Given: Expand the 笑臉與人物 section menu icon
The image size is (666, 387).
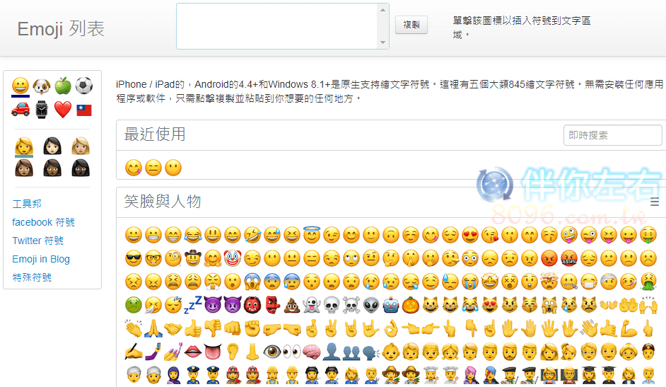Looking at the screenshot, I should pos(655,202).
